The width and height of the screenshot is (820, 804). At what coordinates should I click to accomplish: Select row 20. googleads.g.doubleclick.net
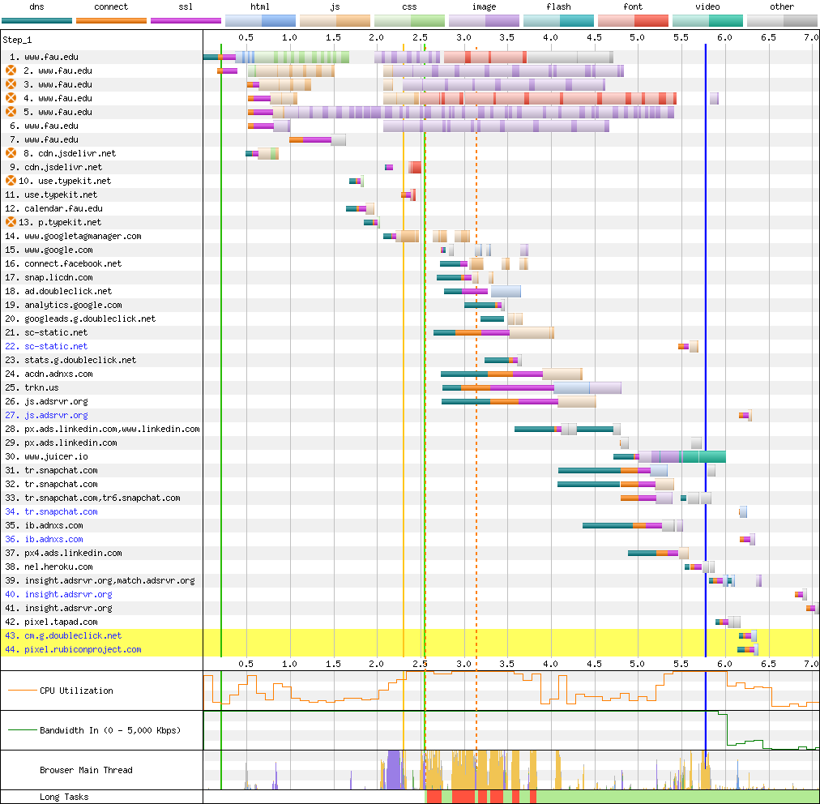click(x=80, y=319)
